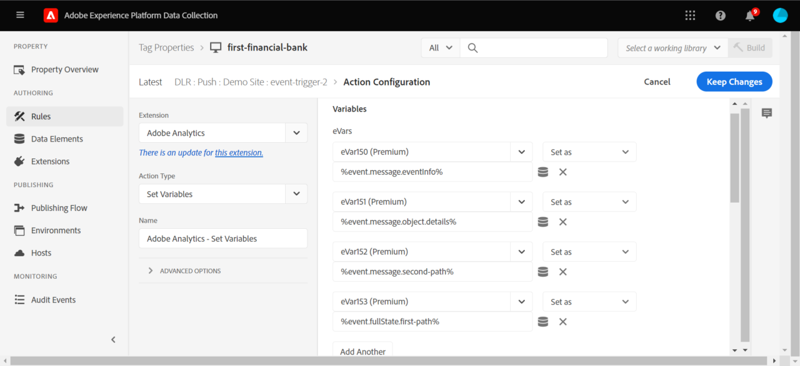Open data element picker for eVar153
The width and height of the screenshot is (800, 366).
(x=543, y=322)
